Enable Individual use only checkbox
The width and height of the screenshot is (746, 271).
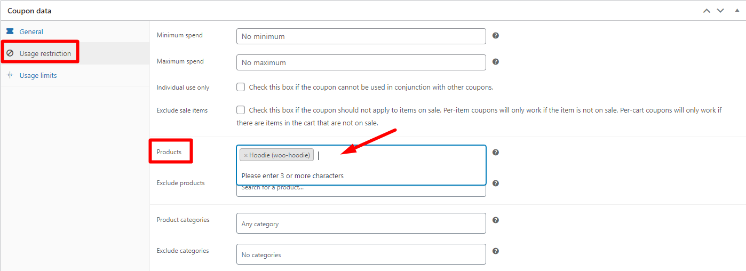(x=241, y=87)
